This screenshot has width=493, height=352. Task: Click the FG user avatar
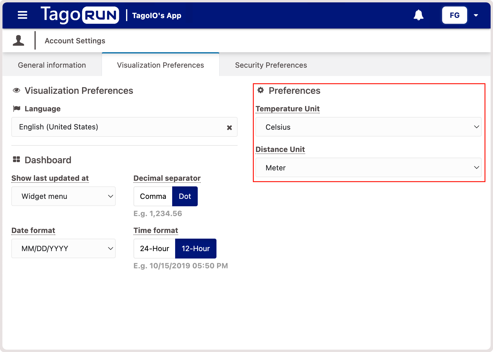[x=454, y=15]
